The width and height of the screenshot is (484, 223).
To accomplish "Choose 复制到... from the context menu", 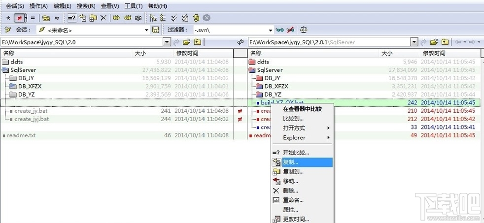I will click(x=302, y=172).
